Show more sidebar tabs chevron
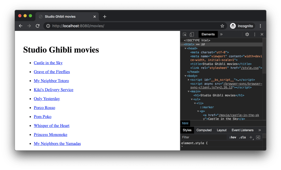 click(260, 130)
